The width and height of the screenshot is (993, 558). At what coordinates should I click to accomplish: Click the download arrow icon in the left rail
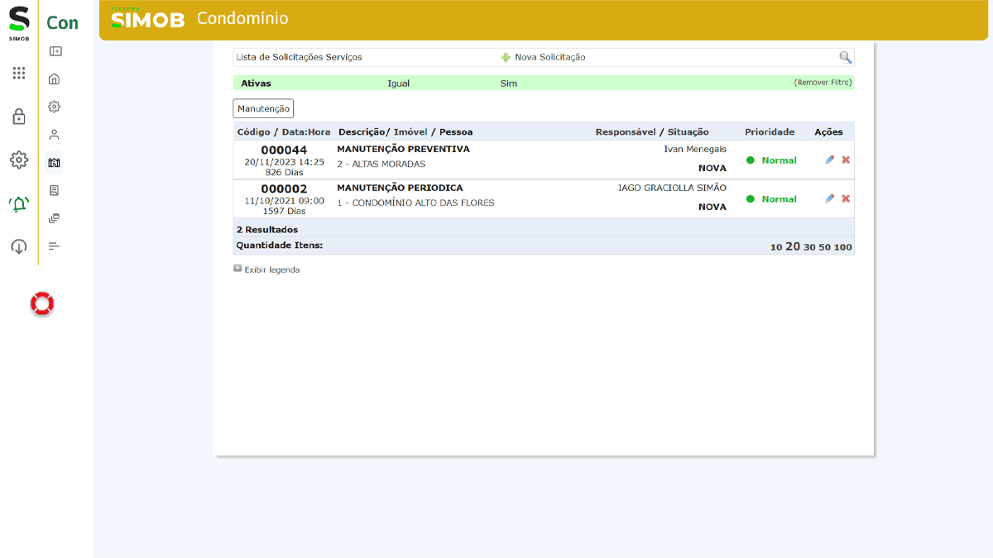tap(18, 246)
